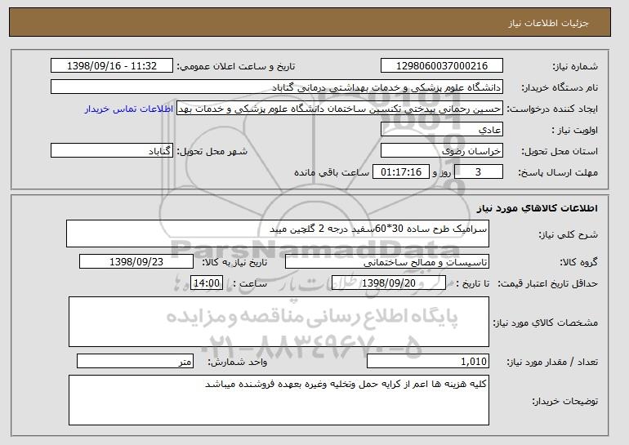
Task: Click the buyer organization name field دانشگاه علوم پزشکی
Action: tap(277, 87)
